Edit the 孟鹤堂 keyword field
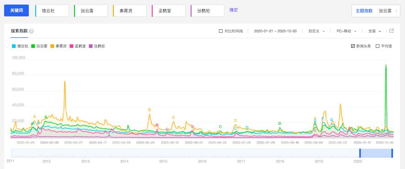 click(x=168, y=11)
